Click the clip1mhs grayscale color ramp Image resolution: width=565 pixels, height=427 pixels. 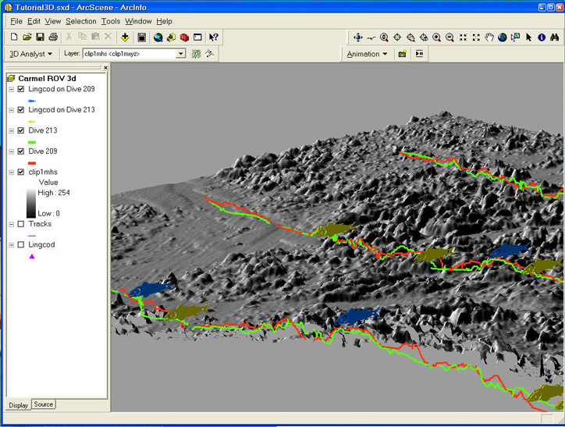tap(31, 203)
